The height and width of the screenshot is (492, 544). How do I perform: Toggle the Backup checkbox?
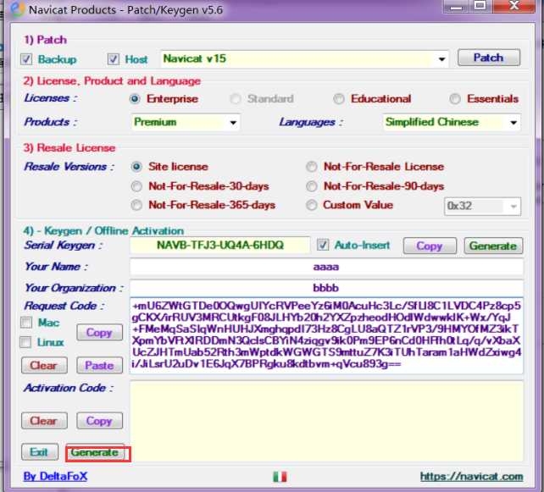[26, 59]
